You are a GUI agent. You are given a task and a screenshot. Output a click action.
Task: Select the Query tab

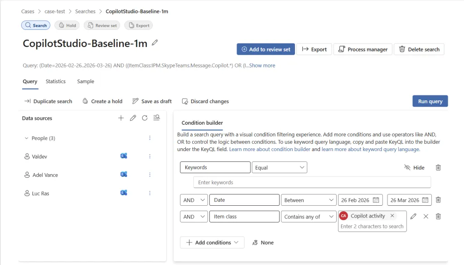(x=30, y=81)
